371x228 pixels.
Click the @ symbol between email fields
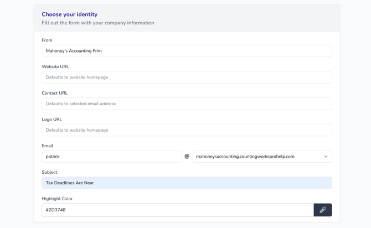click(x=187, y=157)
